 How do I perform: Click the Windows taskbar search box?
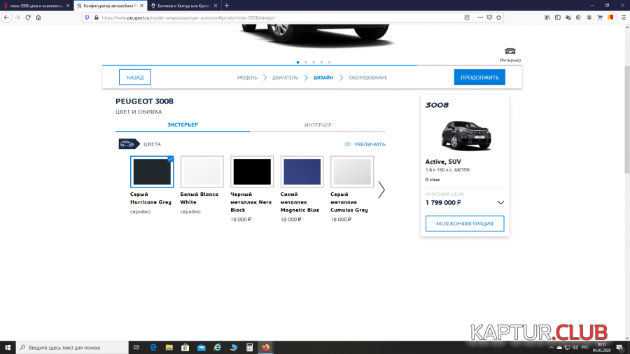[x=72, y=347]
